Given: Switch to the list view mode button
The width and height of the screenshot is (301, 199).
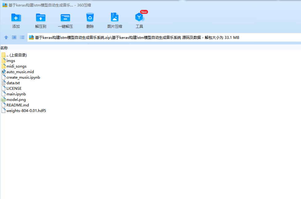Looking at the screenshot, I should tap(22, 37).
